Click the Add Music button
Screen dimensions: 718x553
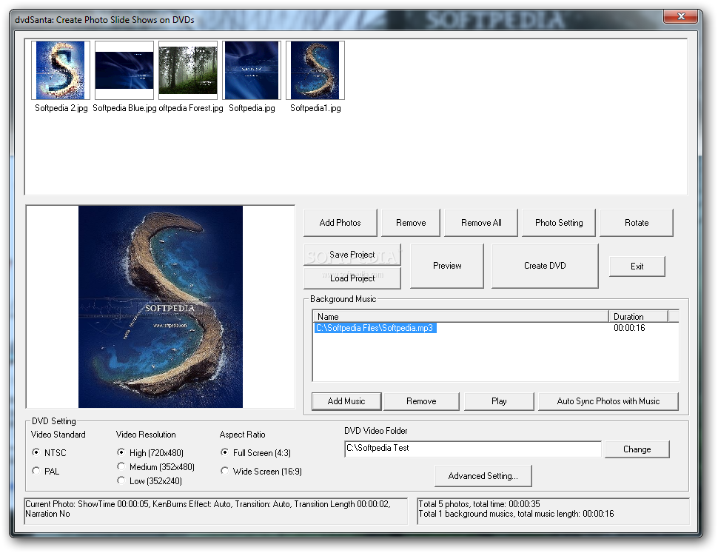coord(346,401)
